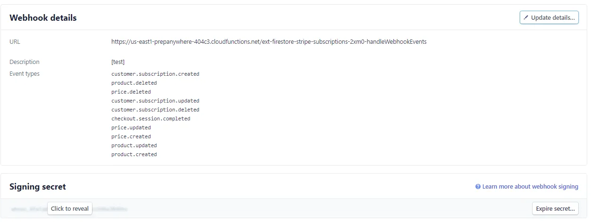The height and width of the screenshot is (222, 591).
Task: Click checkout.session.completed event type
Action: (x=150, y=119)
